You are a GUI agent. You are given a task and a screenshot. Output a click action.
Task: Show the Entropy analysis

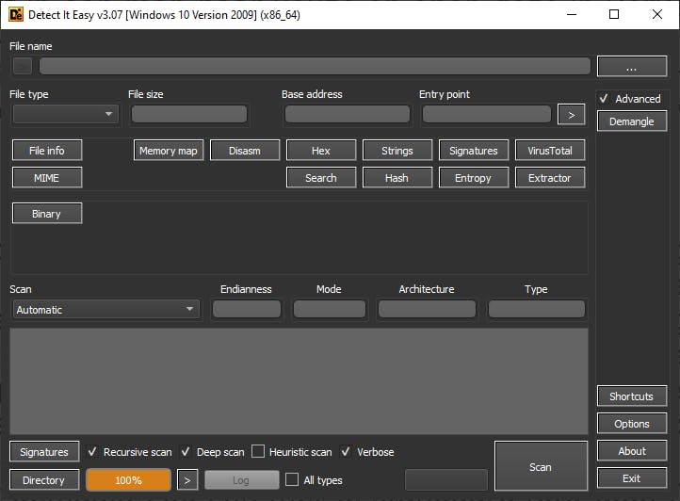pyautogui.click(x=473, y=178)
